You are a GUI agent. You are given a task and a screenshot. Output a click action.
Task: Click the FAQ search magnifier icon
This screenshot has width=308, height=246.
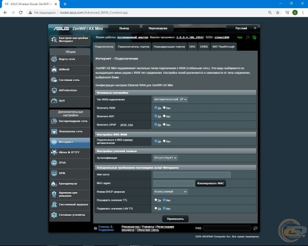pyautogui.click(x=255, y=228)
